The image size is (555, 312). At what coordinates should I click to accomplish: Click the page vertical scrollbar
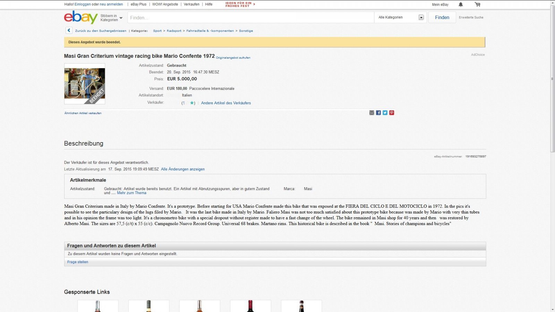552,79
